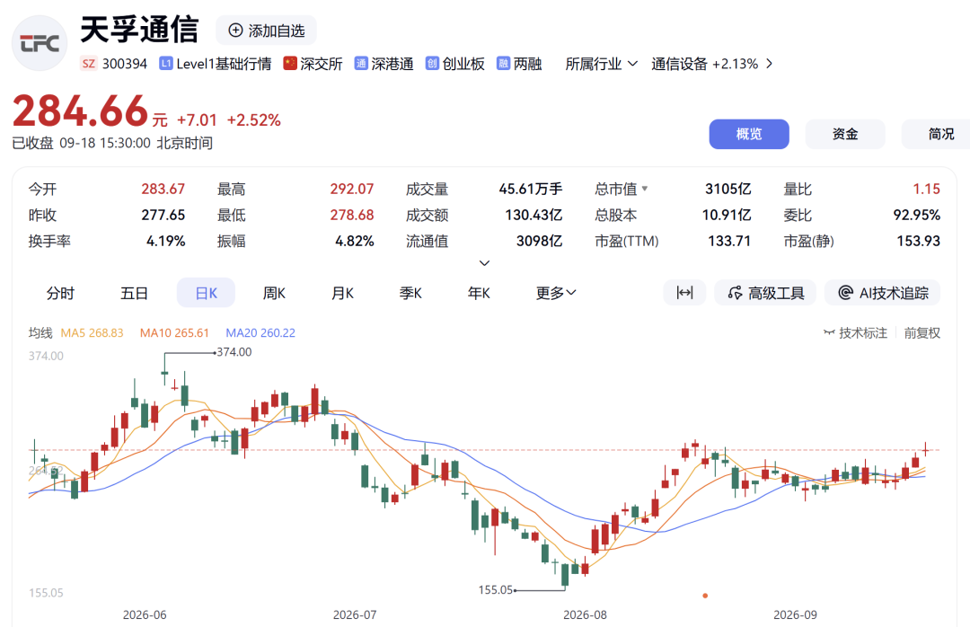Image resolution: width=970 pixels, height=627 pixels.
Task: Toggle 技术标注 technical annotations
Action: (856, 333)
